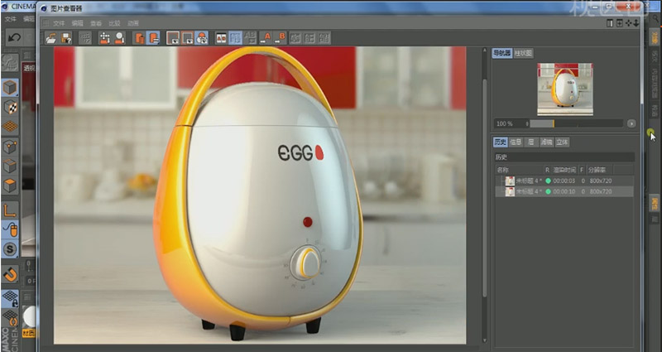Select the Polygons mode orange cube icon

point(10,186)
